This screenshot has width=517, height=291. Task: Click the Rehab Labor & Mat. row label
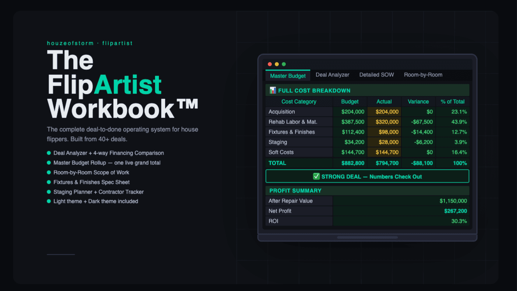299,122
